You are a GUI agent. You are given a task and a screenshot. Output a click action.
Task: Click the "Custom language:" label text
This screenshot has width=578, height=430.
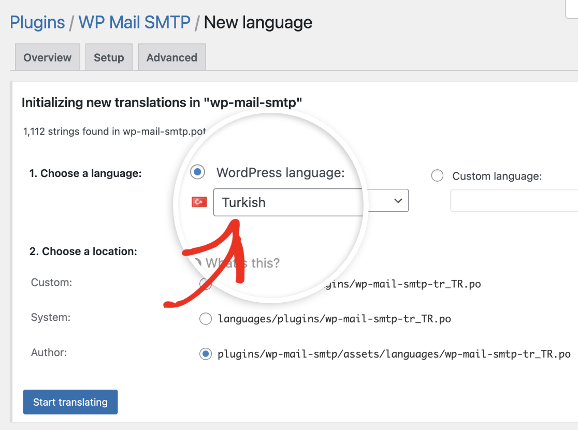click(497, 176)
